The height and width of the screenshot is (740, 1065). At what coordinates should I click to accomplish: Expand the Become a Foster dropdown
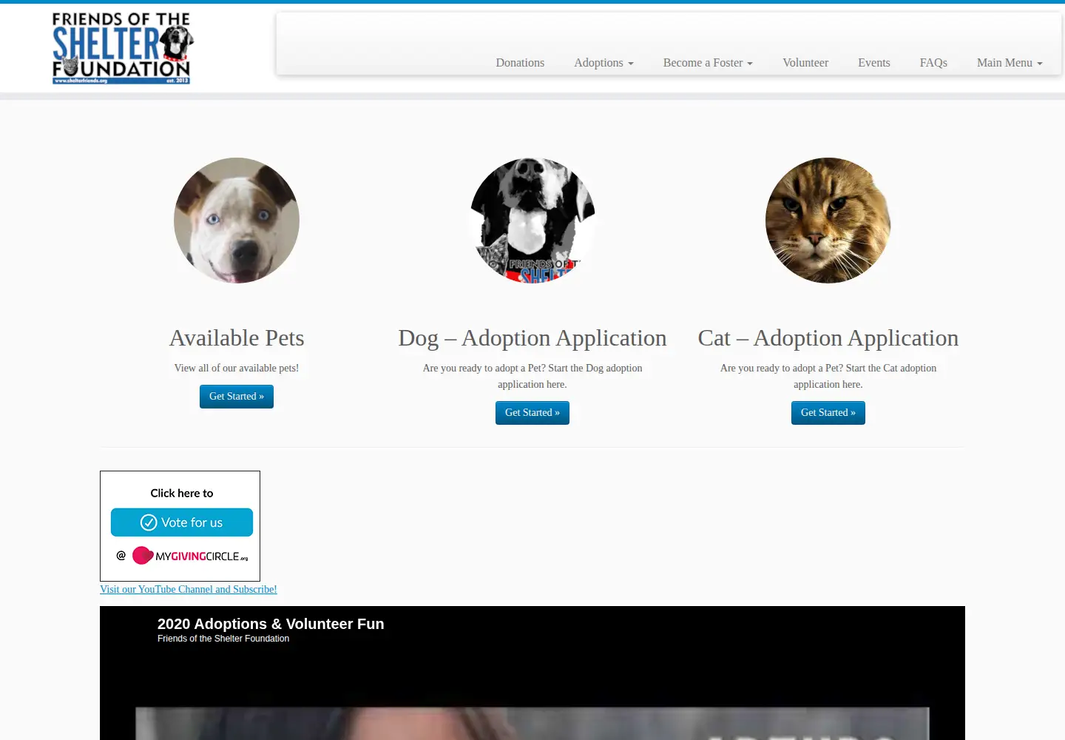708,63
